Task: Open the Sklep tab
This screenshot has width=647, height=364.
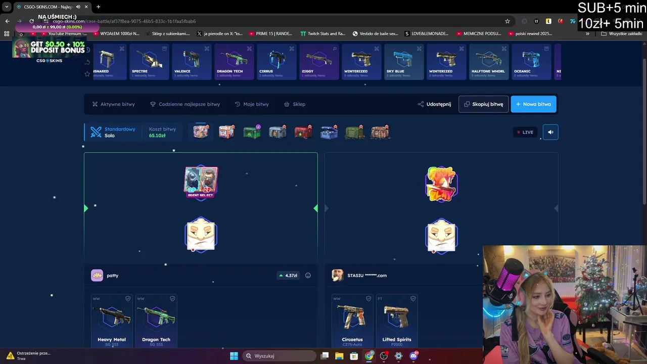Action: pyautogui.click(x=295, y=104)
